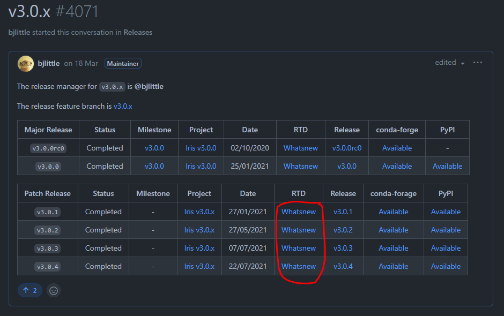
Task: Click the Maintainer badge
Action: (123, 64)
